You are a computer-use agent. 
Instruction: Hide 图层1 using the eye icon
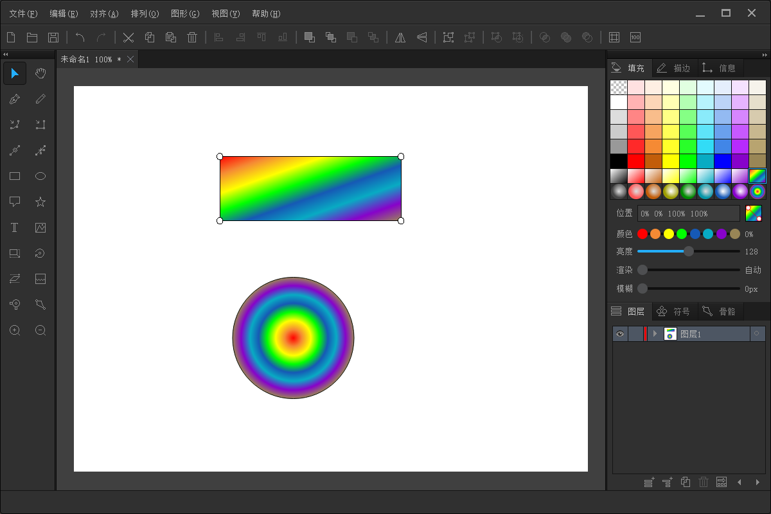click(x=619, y=333)
